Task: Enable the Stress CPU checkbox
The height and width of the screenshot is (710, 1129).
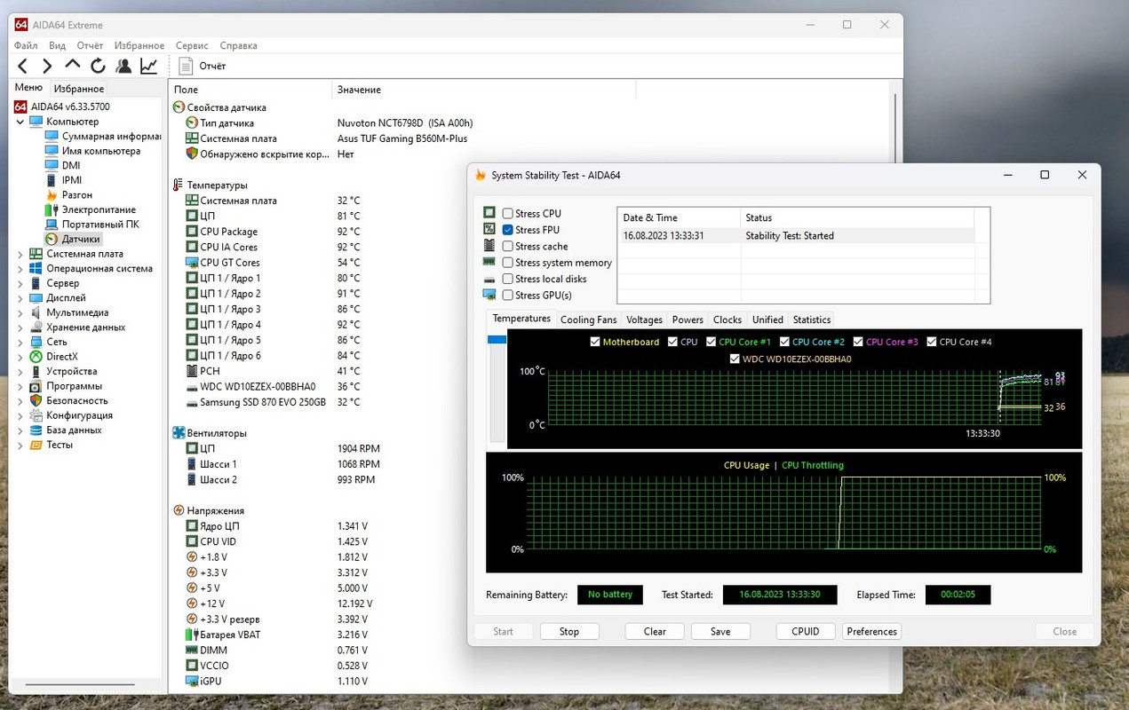Action: [508, 214]
